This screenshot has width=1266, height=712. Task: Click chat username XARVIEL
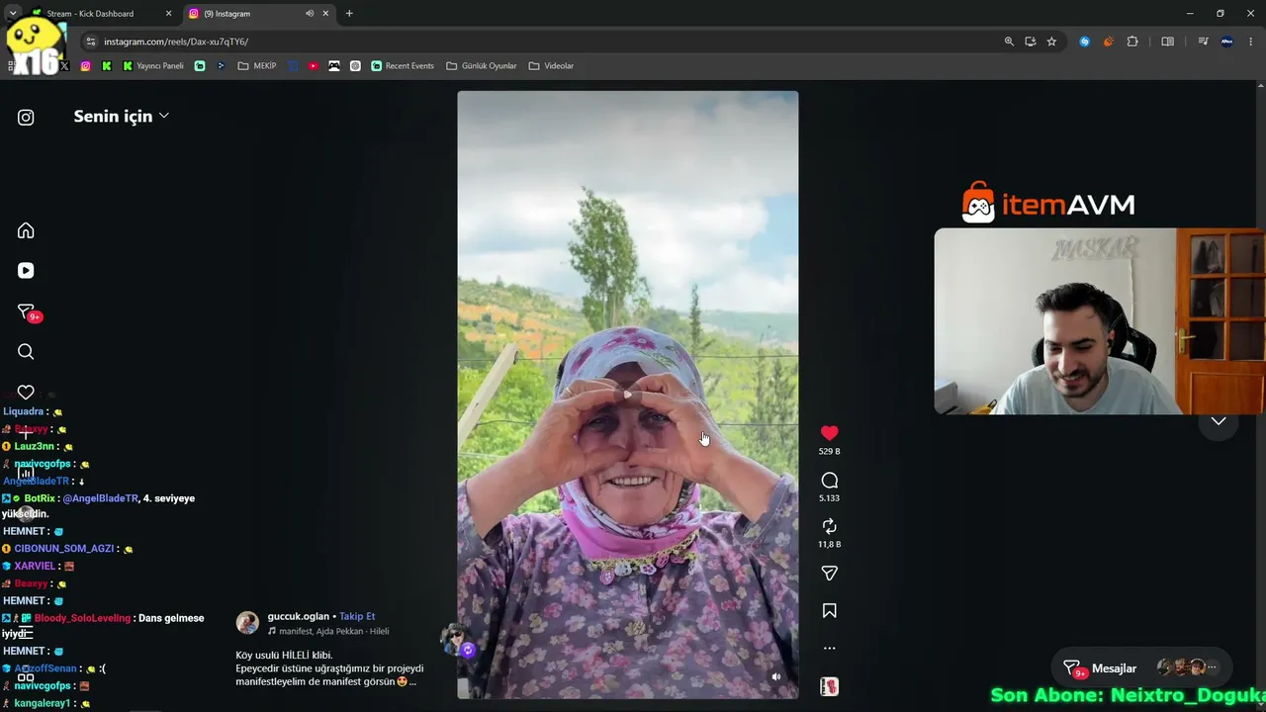[37, 567]
